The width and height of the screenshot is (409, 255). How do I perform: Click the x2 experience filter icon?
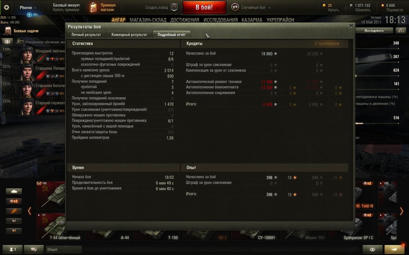point(14,201)
